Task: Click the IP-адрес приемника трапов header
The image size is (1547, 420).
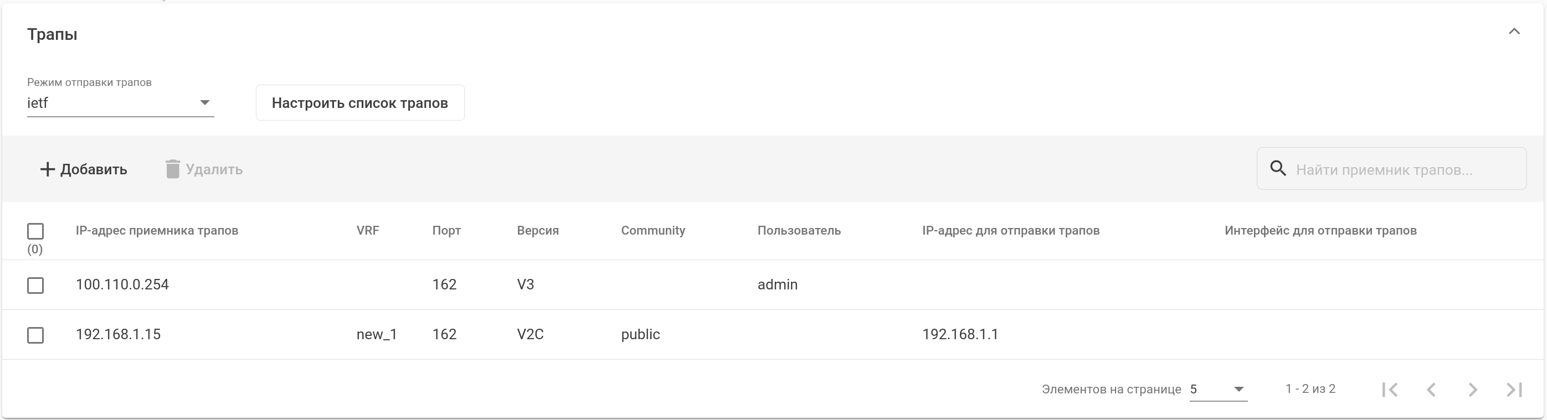Action: [x=157, y=231]
